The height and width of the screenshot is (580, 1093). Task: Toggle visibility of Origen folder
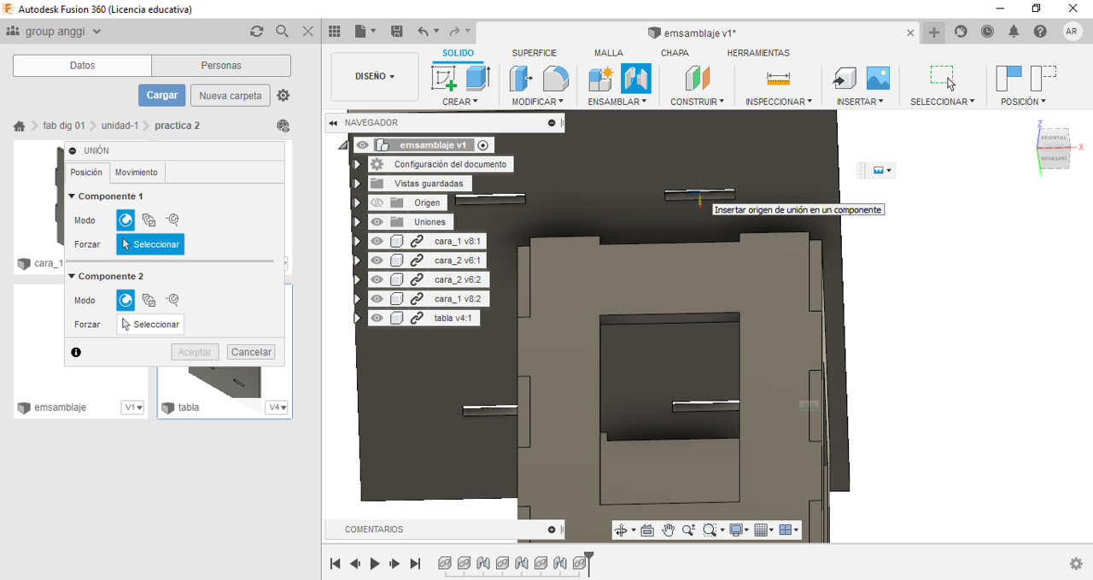point(377,202)
